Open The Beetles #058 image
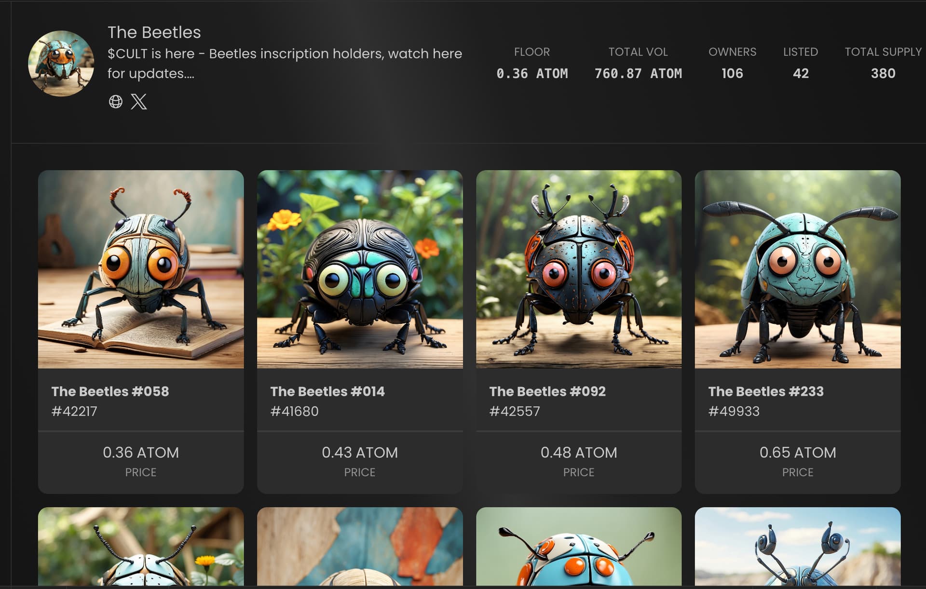This screenshot has height=589, width=926. (141, 269)
